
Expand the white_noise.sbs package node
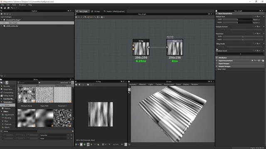2,26
